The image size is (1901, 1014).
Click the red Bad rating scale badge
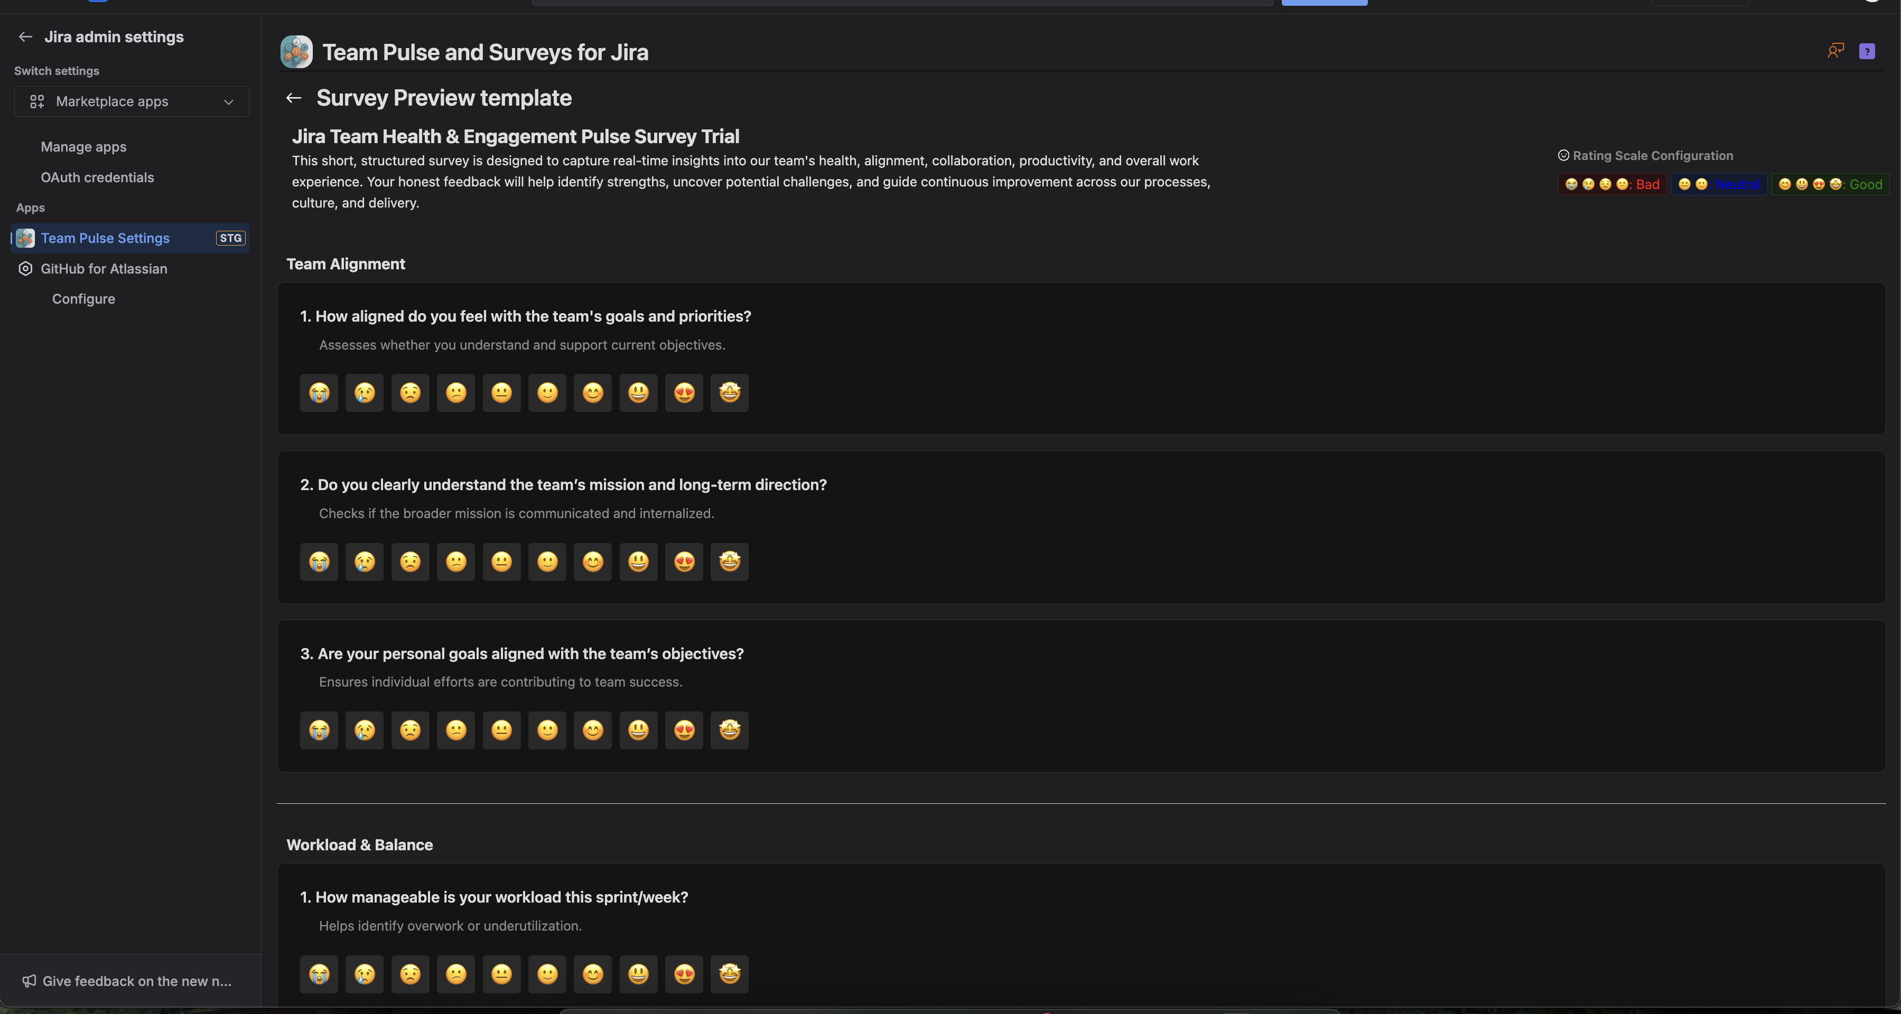tap(1611, 184)
